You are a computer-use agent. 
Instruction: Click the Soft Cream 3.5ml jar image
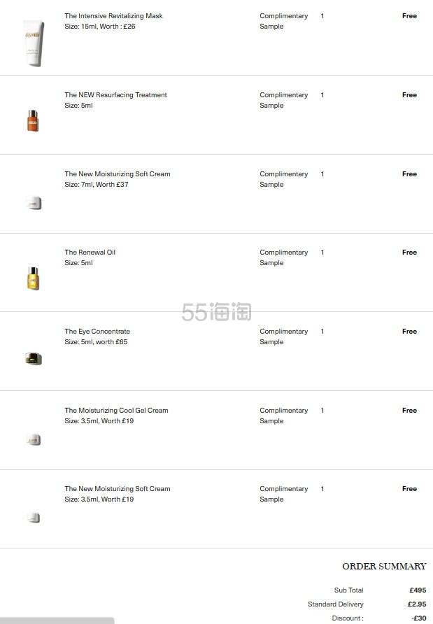[x=34, y=518]
